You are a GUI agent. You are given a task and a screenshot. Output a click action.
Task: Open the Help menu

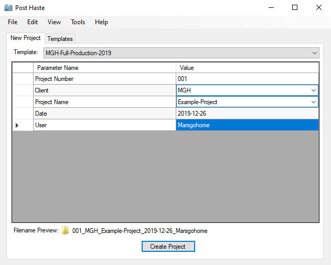click(101, 22)
